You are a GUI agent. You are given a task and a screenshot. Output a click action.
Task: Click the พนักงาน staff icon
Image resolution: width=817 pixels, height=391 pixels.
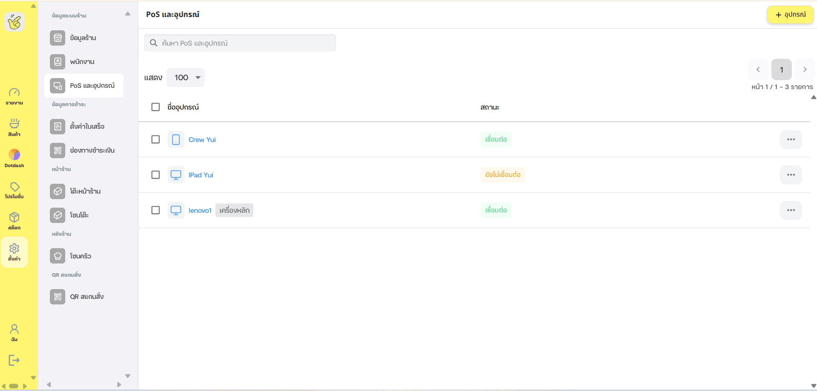coord(58,62)
